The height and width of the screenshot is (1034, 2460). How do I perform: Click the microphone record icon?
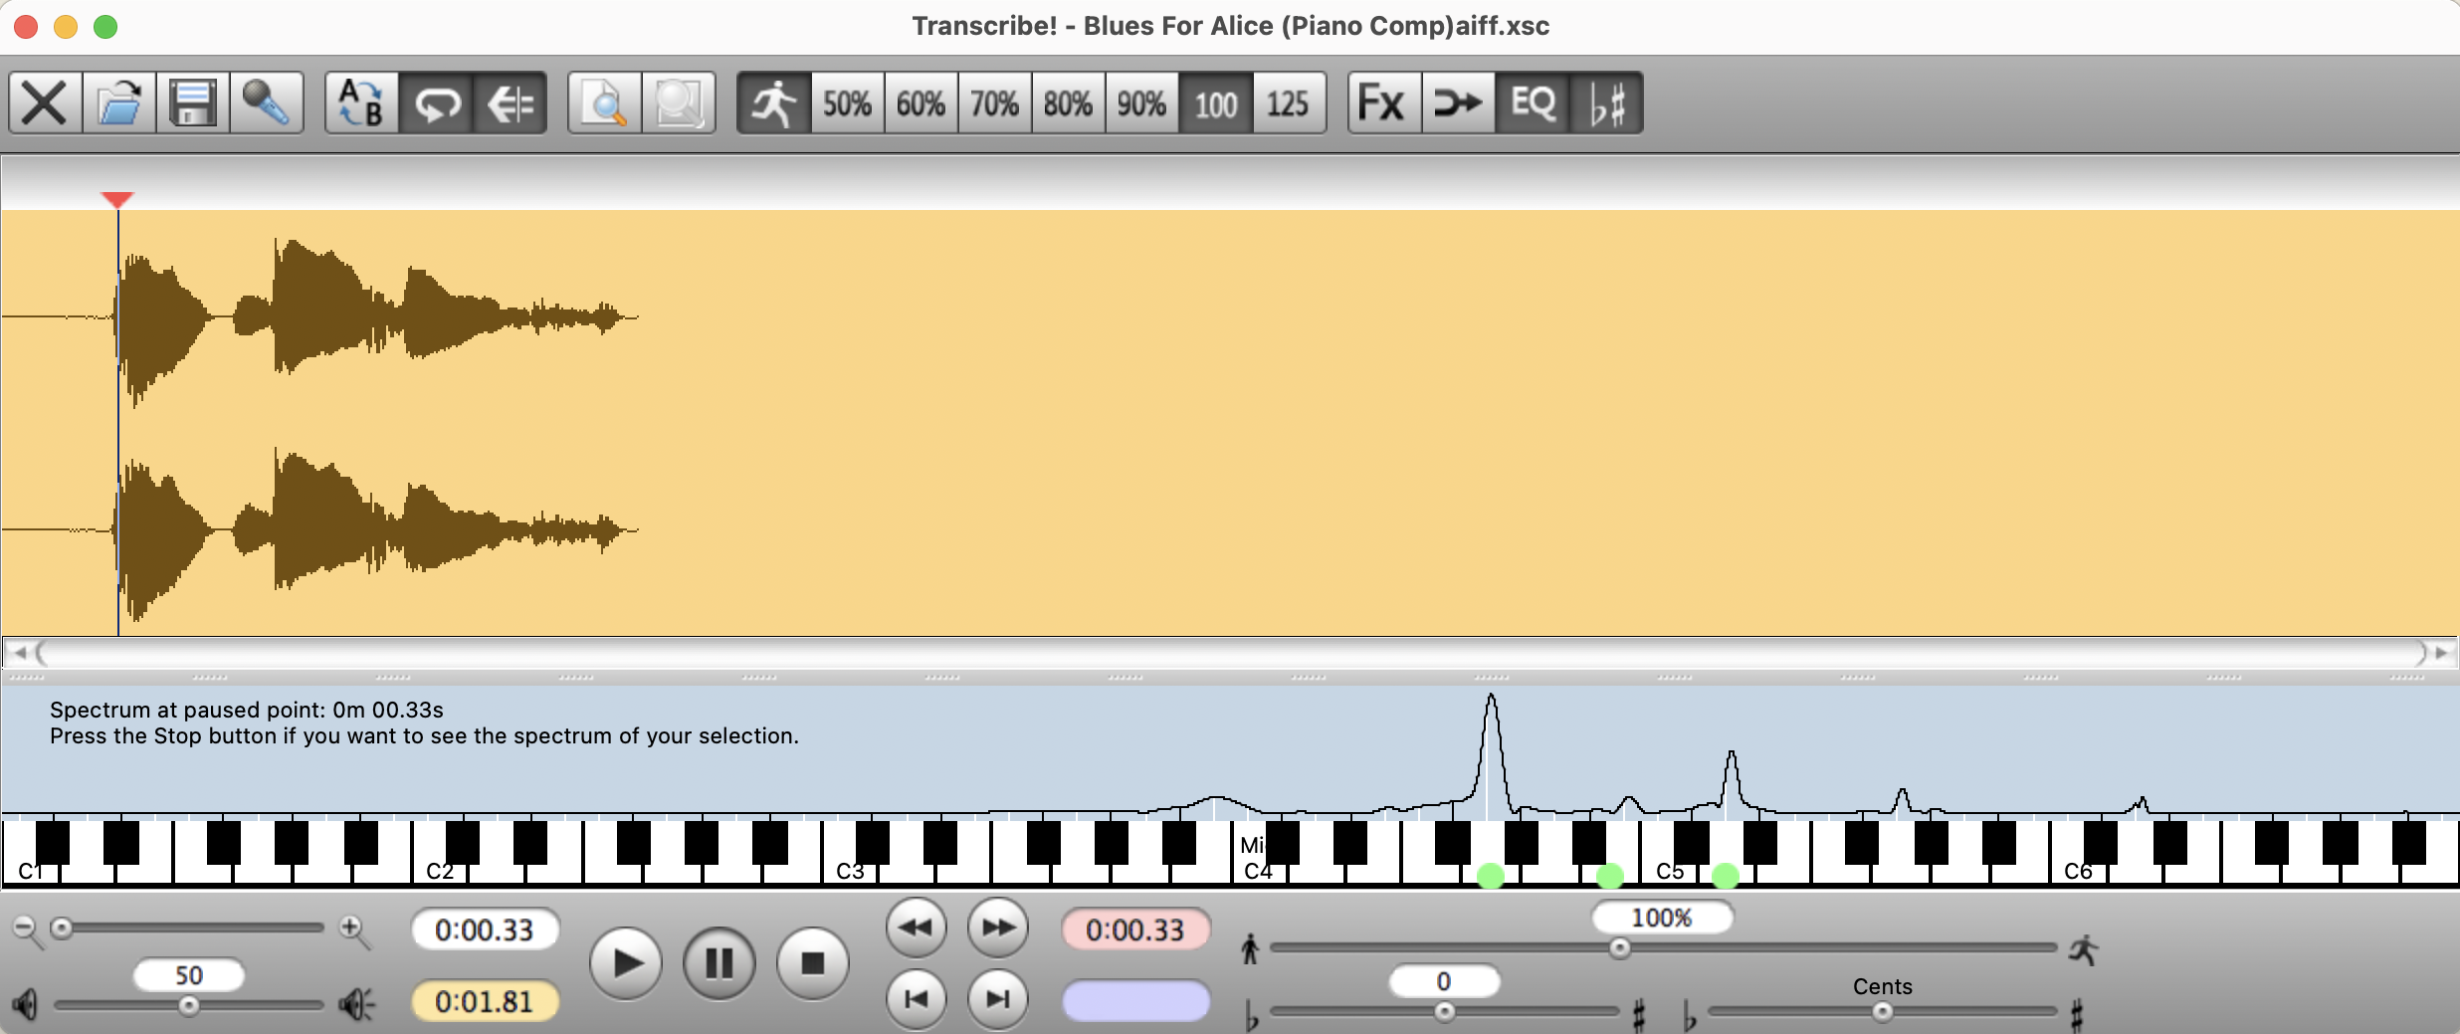tap(267, 103)
